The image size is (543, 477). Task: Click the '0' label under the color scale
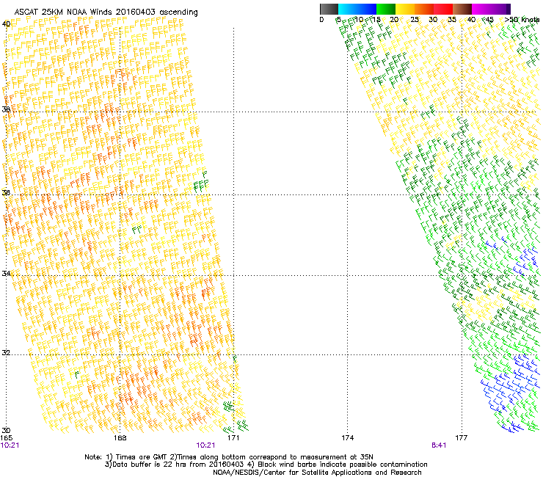pyautogui.click(x=321, y=20)
